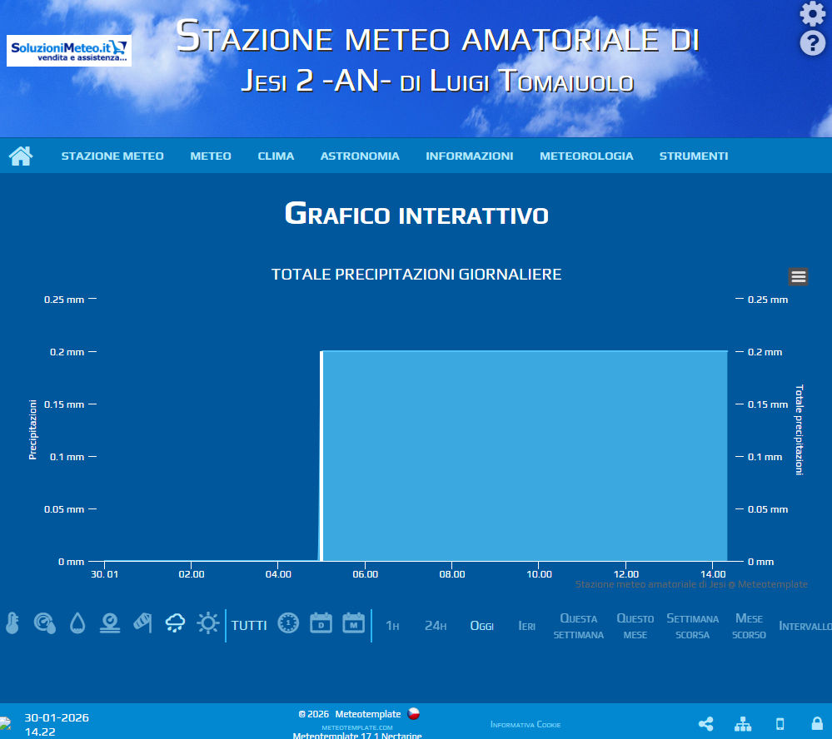This screenshot has height=739, width=832.
Task: Switch to the mobile phone view icon
Action: pyautogui.click(x=780, y=724)
